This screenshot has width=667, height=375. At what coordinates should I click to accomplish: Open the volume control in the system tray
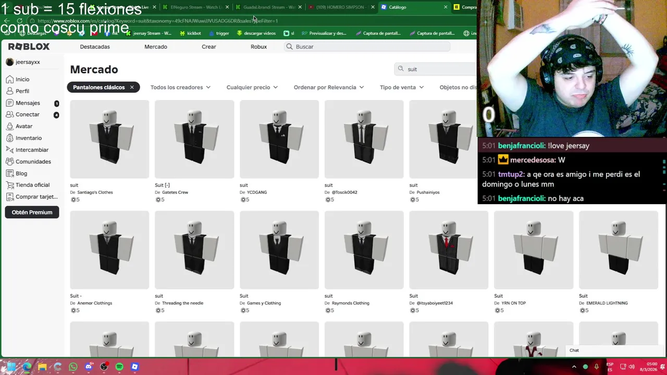tap(631, 367)
